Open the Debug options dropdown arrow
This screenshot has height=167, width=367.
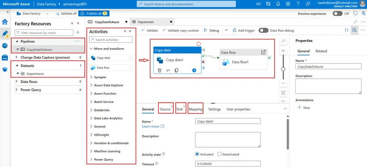[226, 30]
